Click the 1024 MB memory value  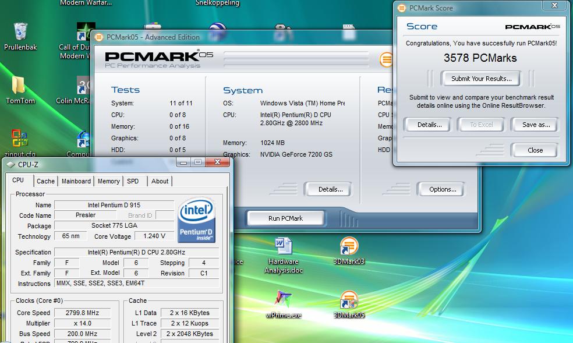[273, 143]
